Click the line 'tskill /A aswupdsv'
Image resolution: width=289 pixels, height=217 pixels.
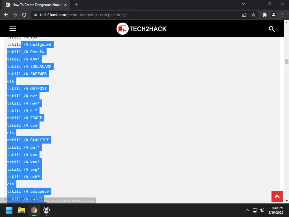(28, 191)
